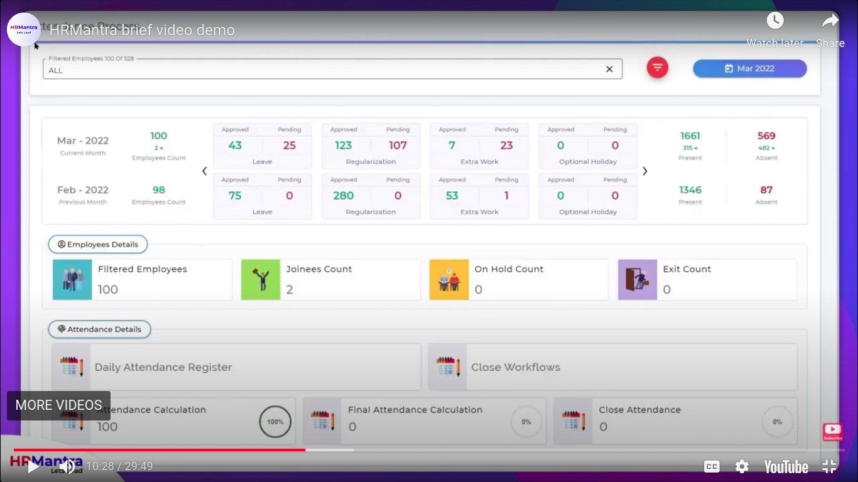
Task: Click the Feb 2022 approved Regularization count 280
Action: (343, 195)
